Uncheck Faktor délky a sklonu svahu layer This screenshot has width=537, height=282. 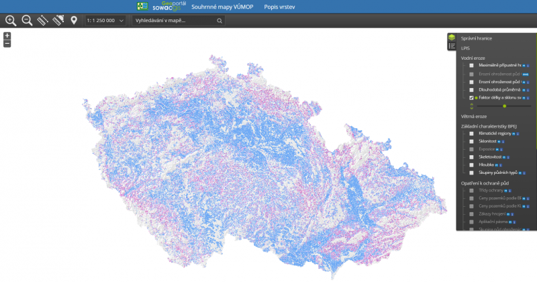coord(472,98)
